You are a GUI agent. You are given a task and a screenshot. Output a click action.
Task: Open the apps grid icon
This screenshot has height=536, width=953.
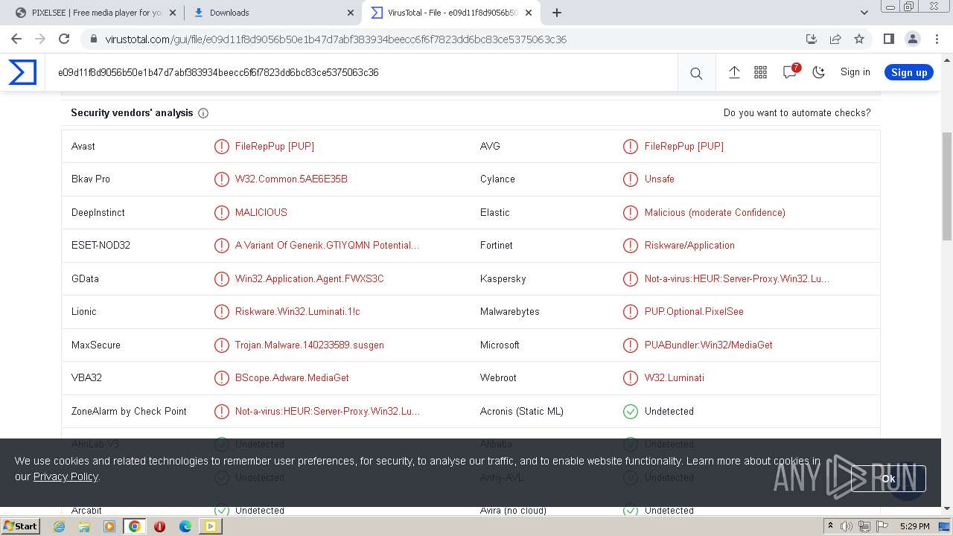(x=760, y=72)
